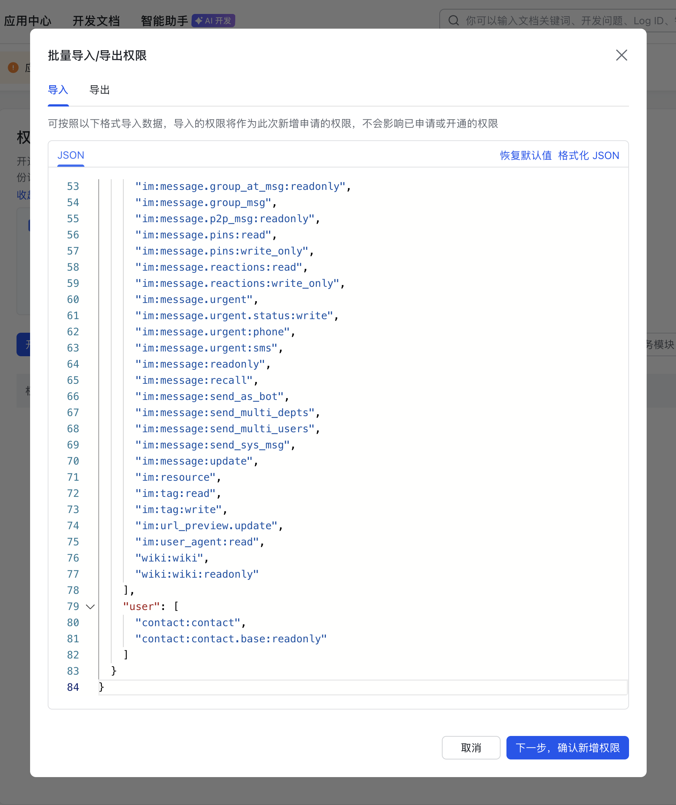Switch to the 导出 tab

(99, 90)
